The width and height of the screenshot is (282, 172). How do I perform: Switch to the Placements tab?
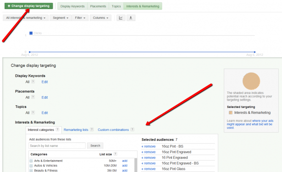[98, 6]
